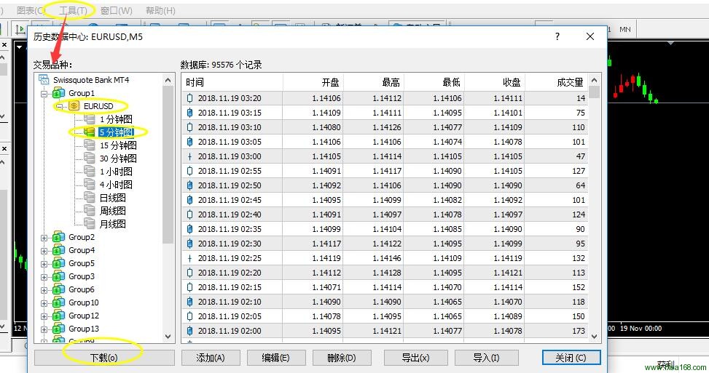The height and width of the screenshot is (373, 709).
Task: Close dialog with 关闭(C) button
Action: (x=571, y=358)
